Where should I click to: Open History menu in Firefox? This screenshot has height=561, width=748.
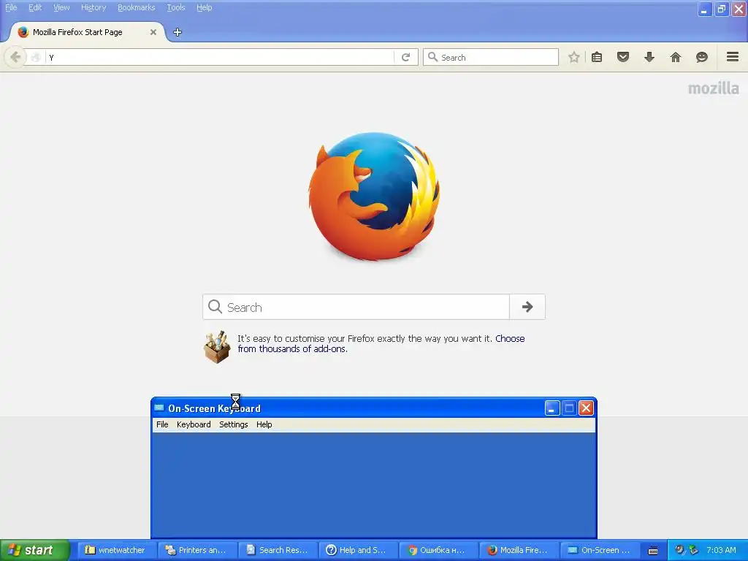click(93, 7)
